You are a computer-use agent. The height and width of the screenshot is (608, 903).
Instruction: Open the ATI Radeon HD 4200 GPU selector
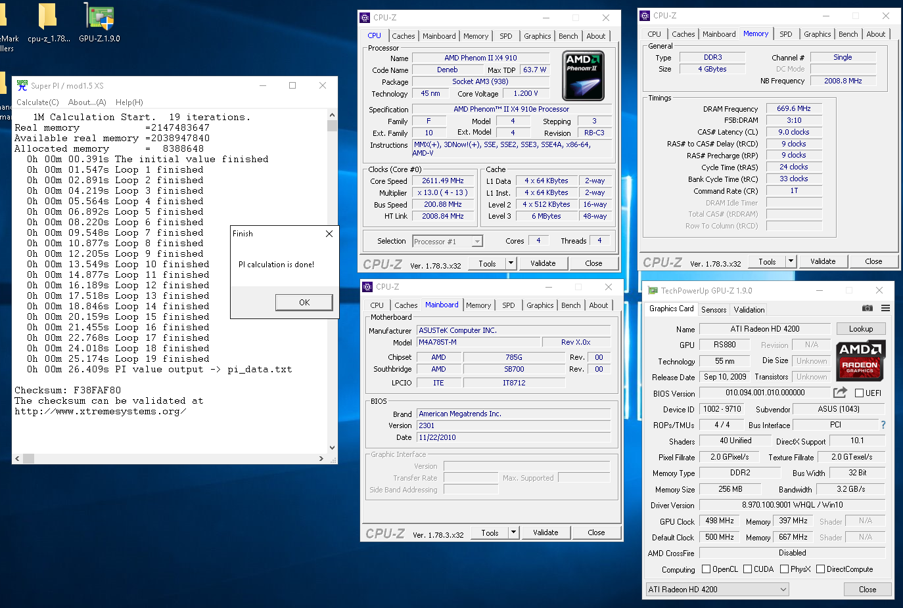[717, 590]
